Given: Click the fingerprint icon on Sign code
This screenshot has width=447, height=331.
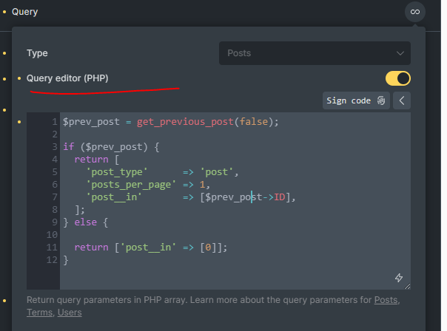Looking at the screenshot, I should pos(381,100).
